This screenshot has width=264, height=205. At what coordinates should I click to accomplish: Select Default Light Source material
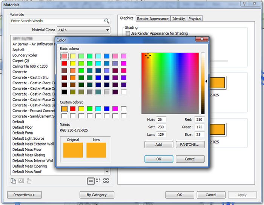pyautogui.click(x=28, y=139)
